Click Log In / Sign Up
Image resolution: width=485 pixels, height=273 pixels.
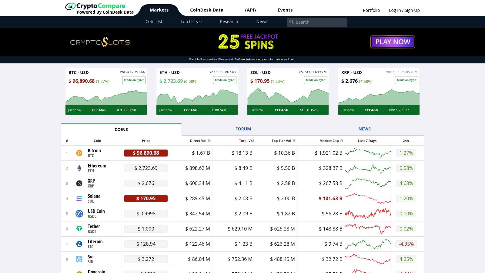click(404, 10)
